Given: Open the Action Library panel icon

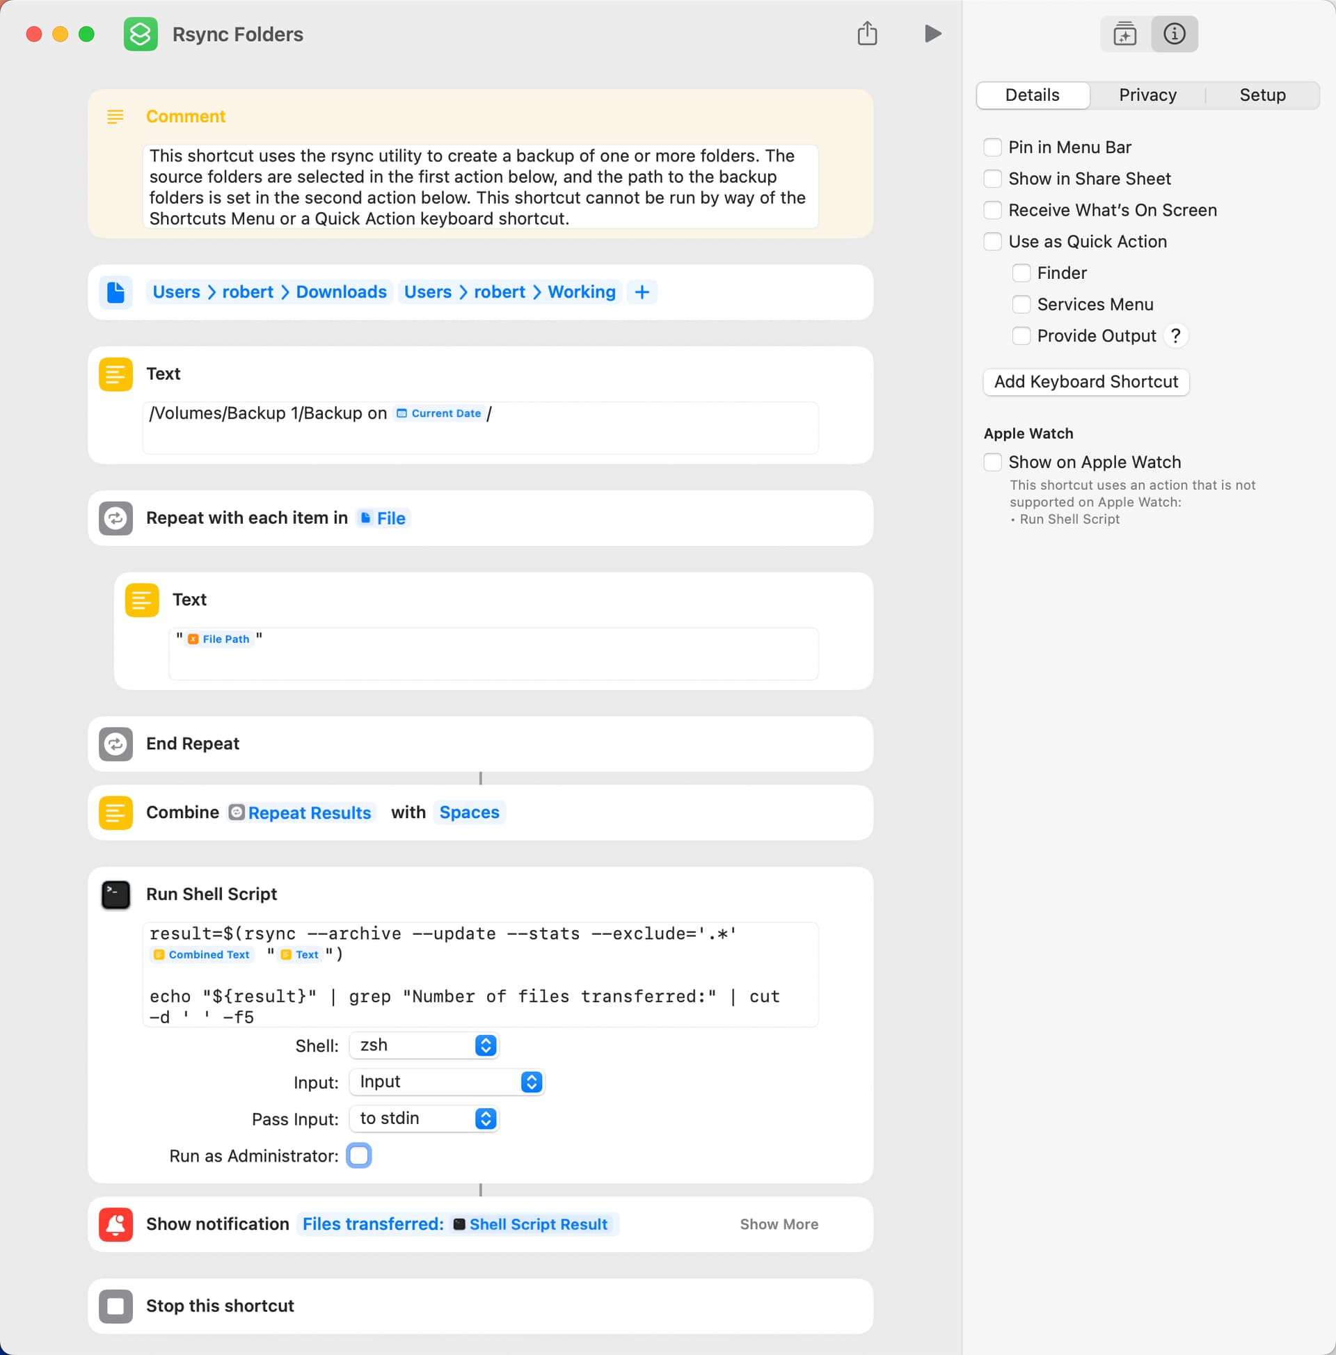Looking at the screenshot, I should 1124,33.
